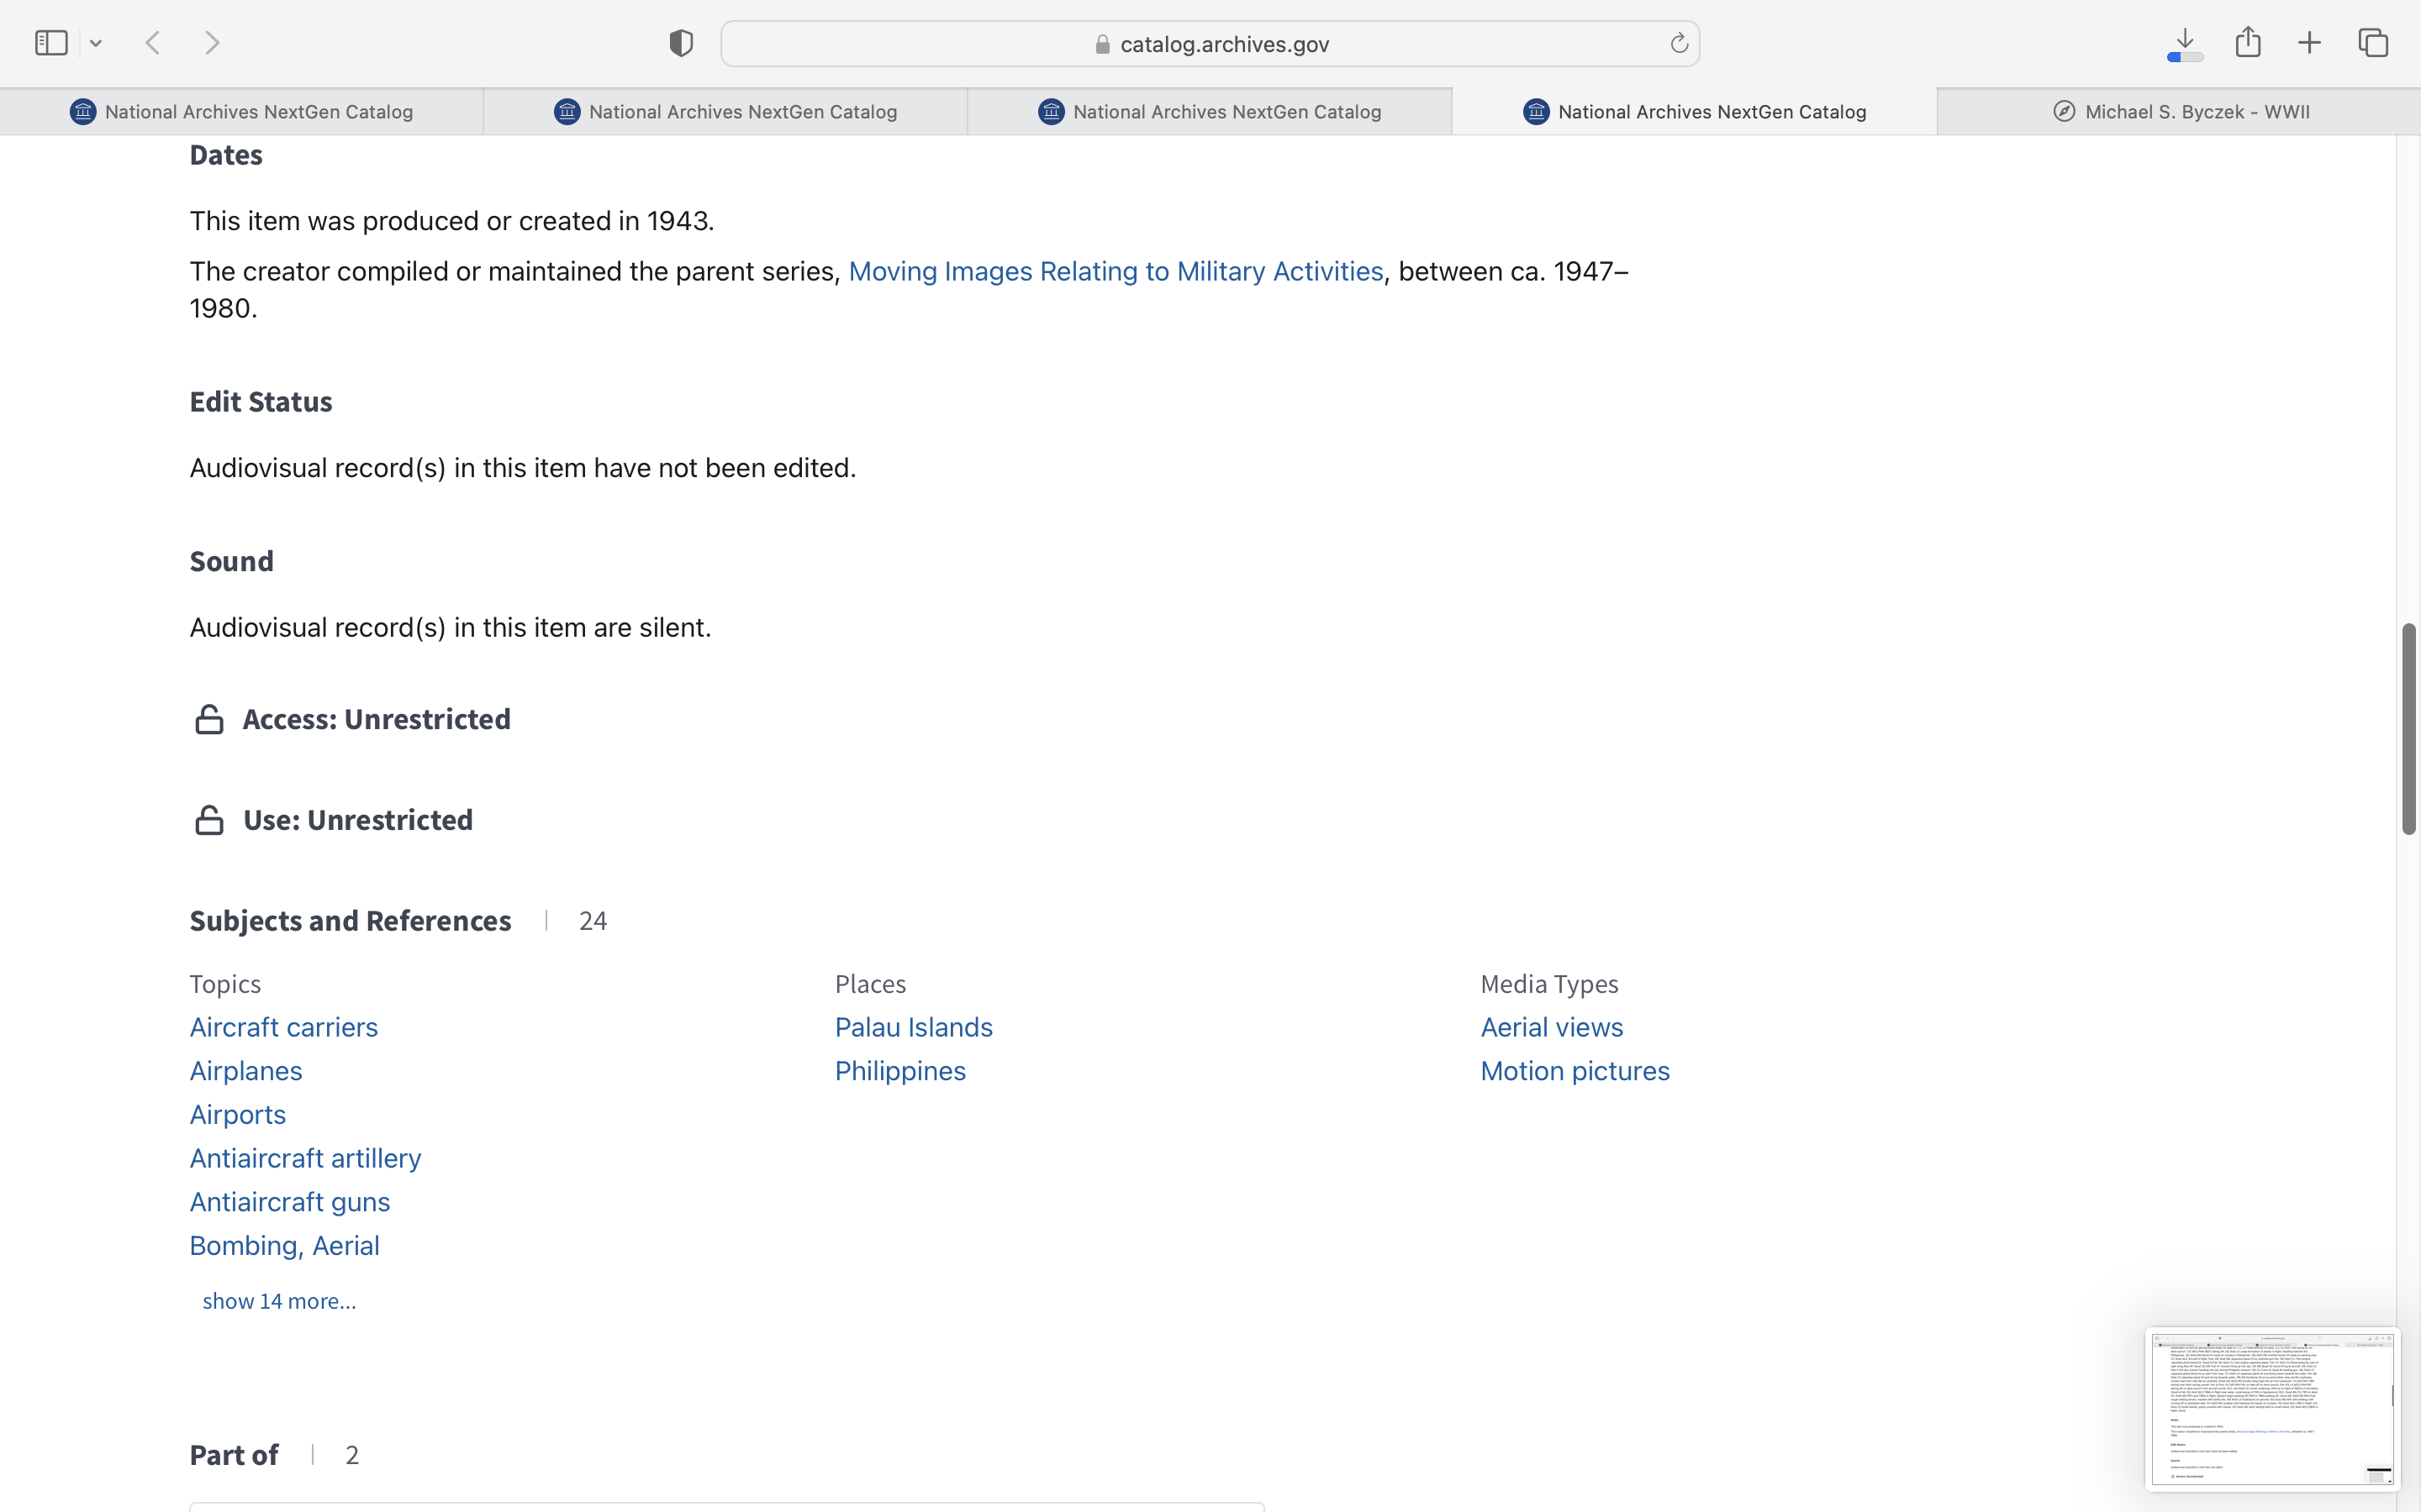2421x1512 pixels.
Task: Add a new tab with plus icon
Action: pos(2309,43)
